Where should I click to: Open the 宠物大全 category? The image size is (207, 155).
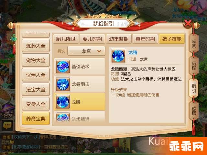pos(36,60)
